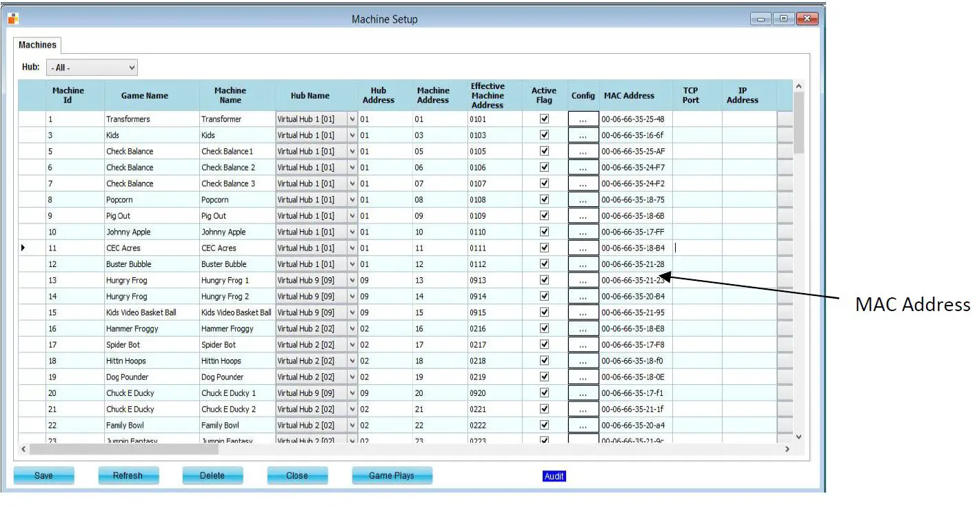Open Config ellipsis for Transformers row
The width and height of the screenshot is (975, 507).
click(583, 119)
